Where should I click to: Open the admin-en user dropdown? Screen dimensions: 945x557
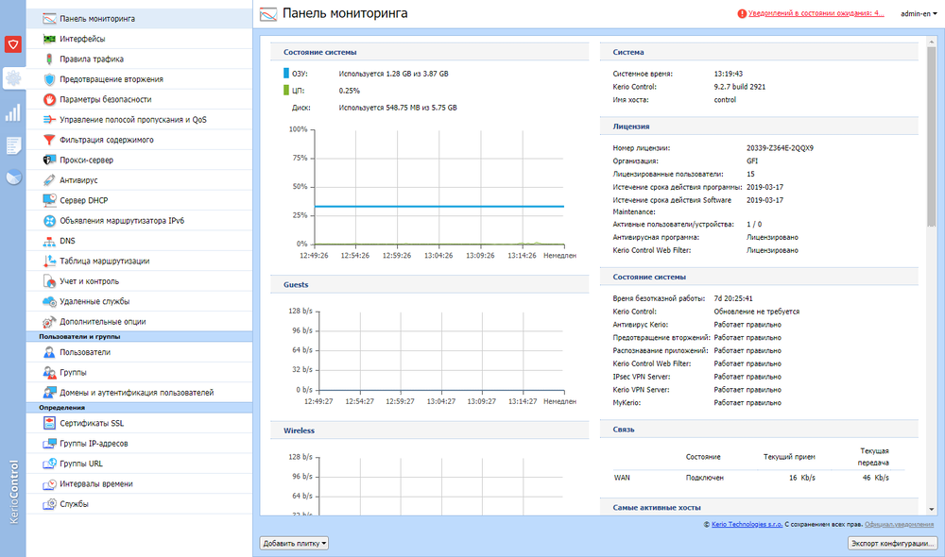[x=919, y=14]
